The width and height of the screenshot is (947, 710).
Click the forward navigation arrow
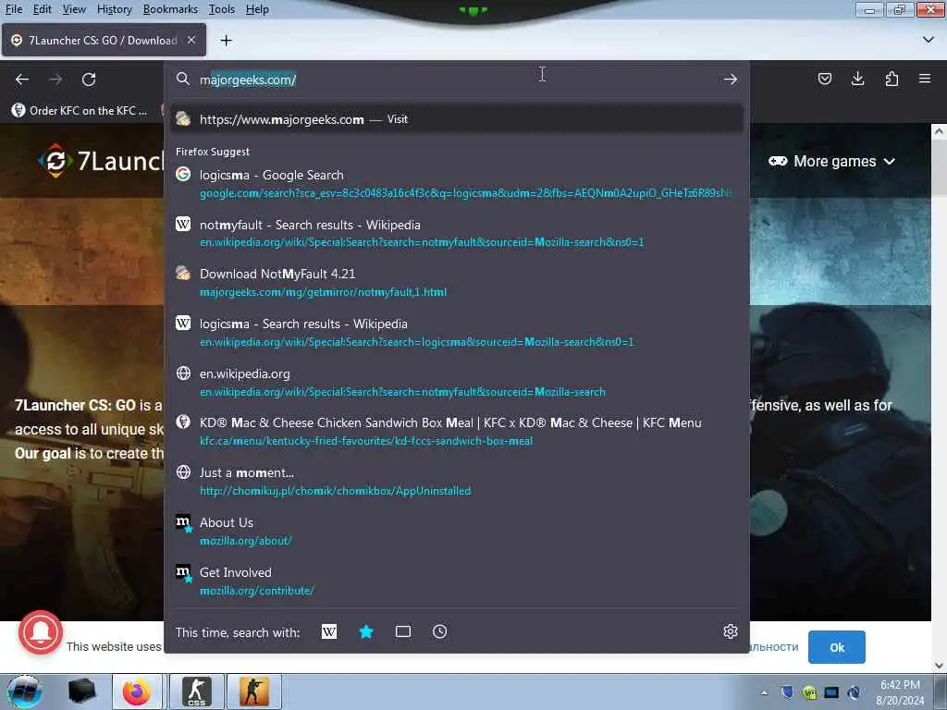click(55, 80)
